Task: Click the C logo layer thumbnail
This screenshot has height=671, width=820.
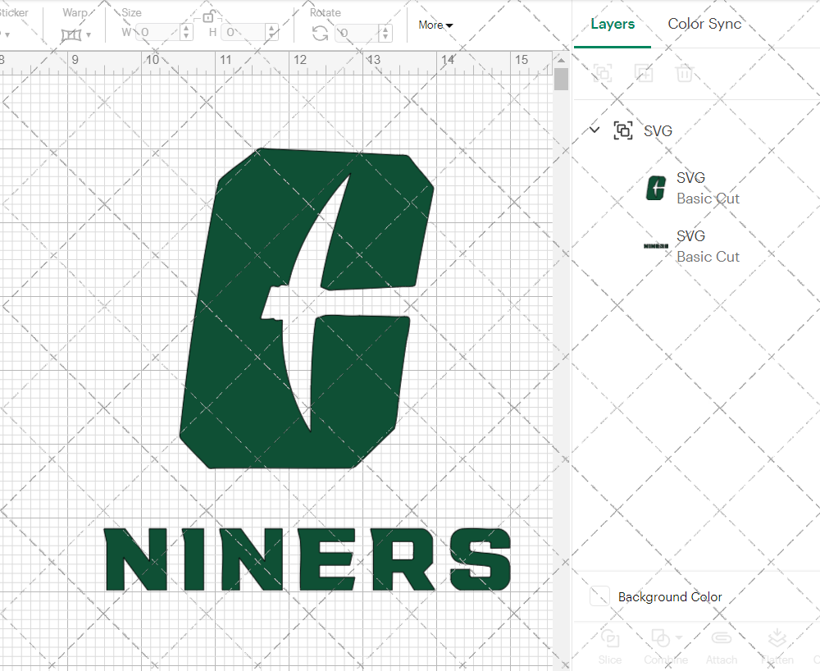Action: pos(656,188)
